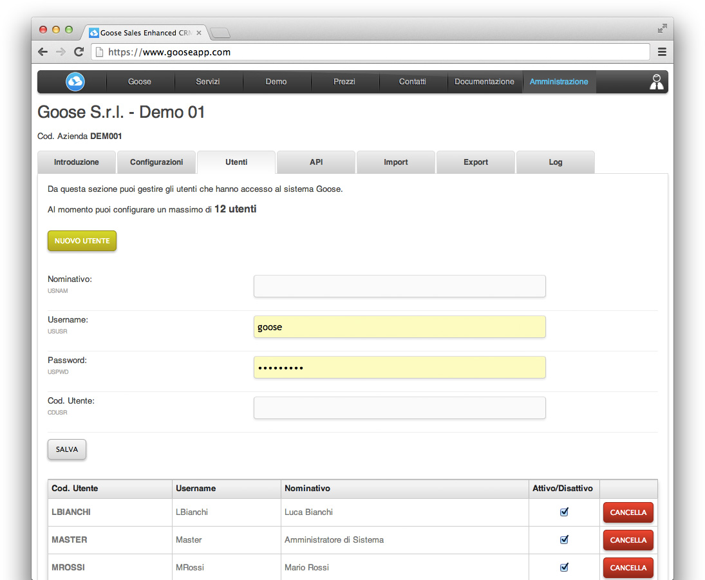
Task: Click the Nominativo input field
Action: click(x=399, y=286)
